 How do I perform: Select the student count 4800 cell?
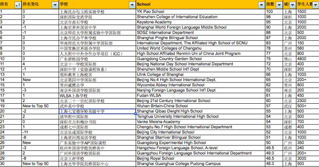tap(308, 59)
